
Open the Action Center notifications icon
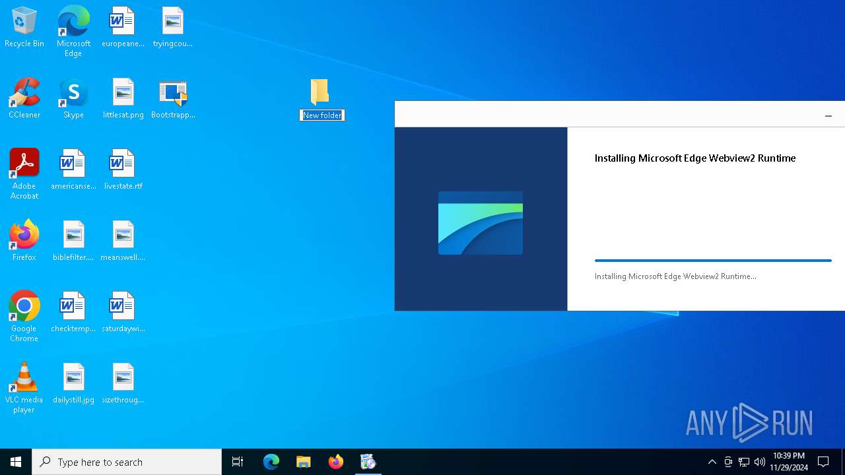tap(823, 462)
